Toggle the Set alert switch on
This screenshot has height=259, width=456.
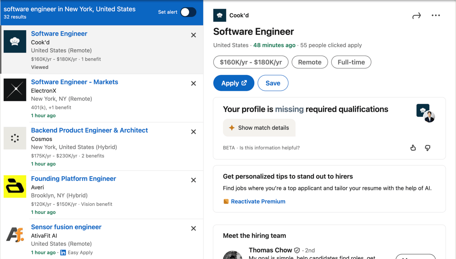(x=188, y=12)
